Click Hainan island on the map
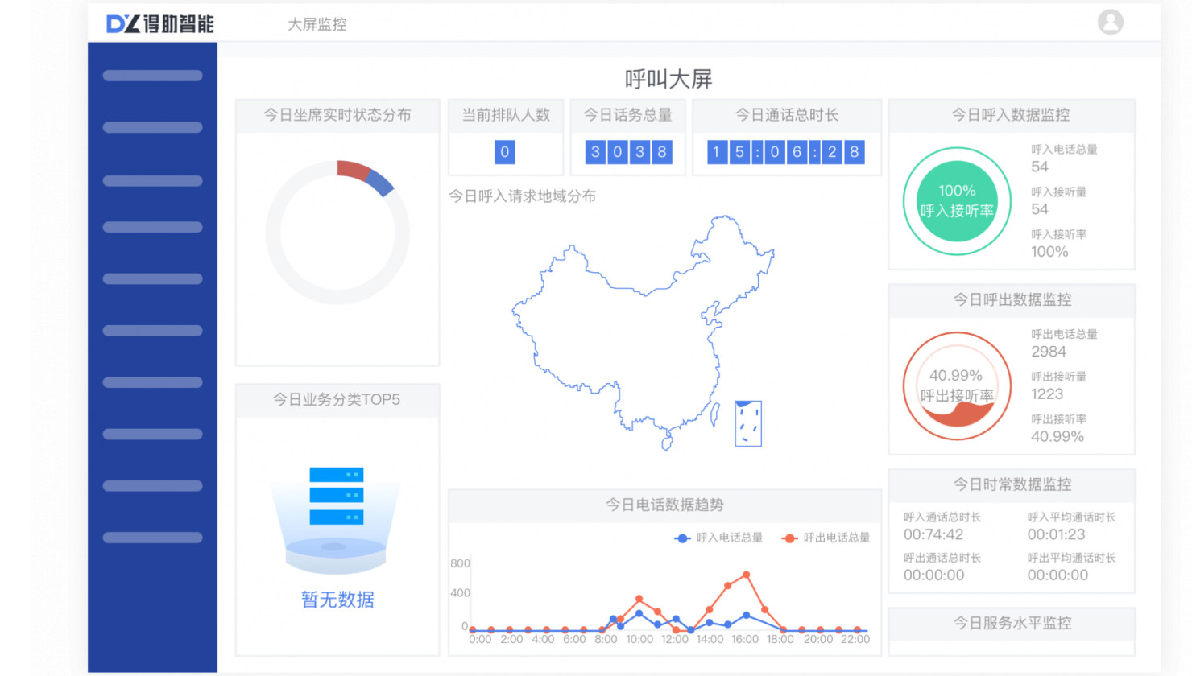 coord(667,443)
